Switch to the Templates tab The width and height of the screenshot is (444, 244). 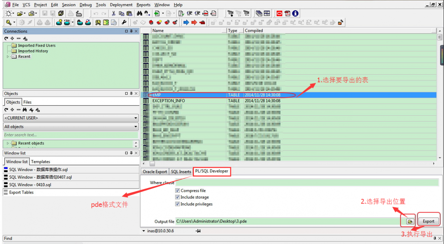(x=41, y=162)
